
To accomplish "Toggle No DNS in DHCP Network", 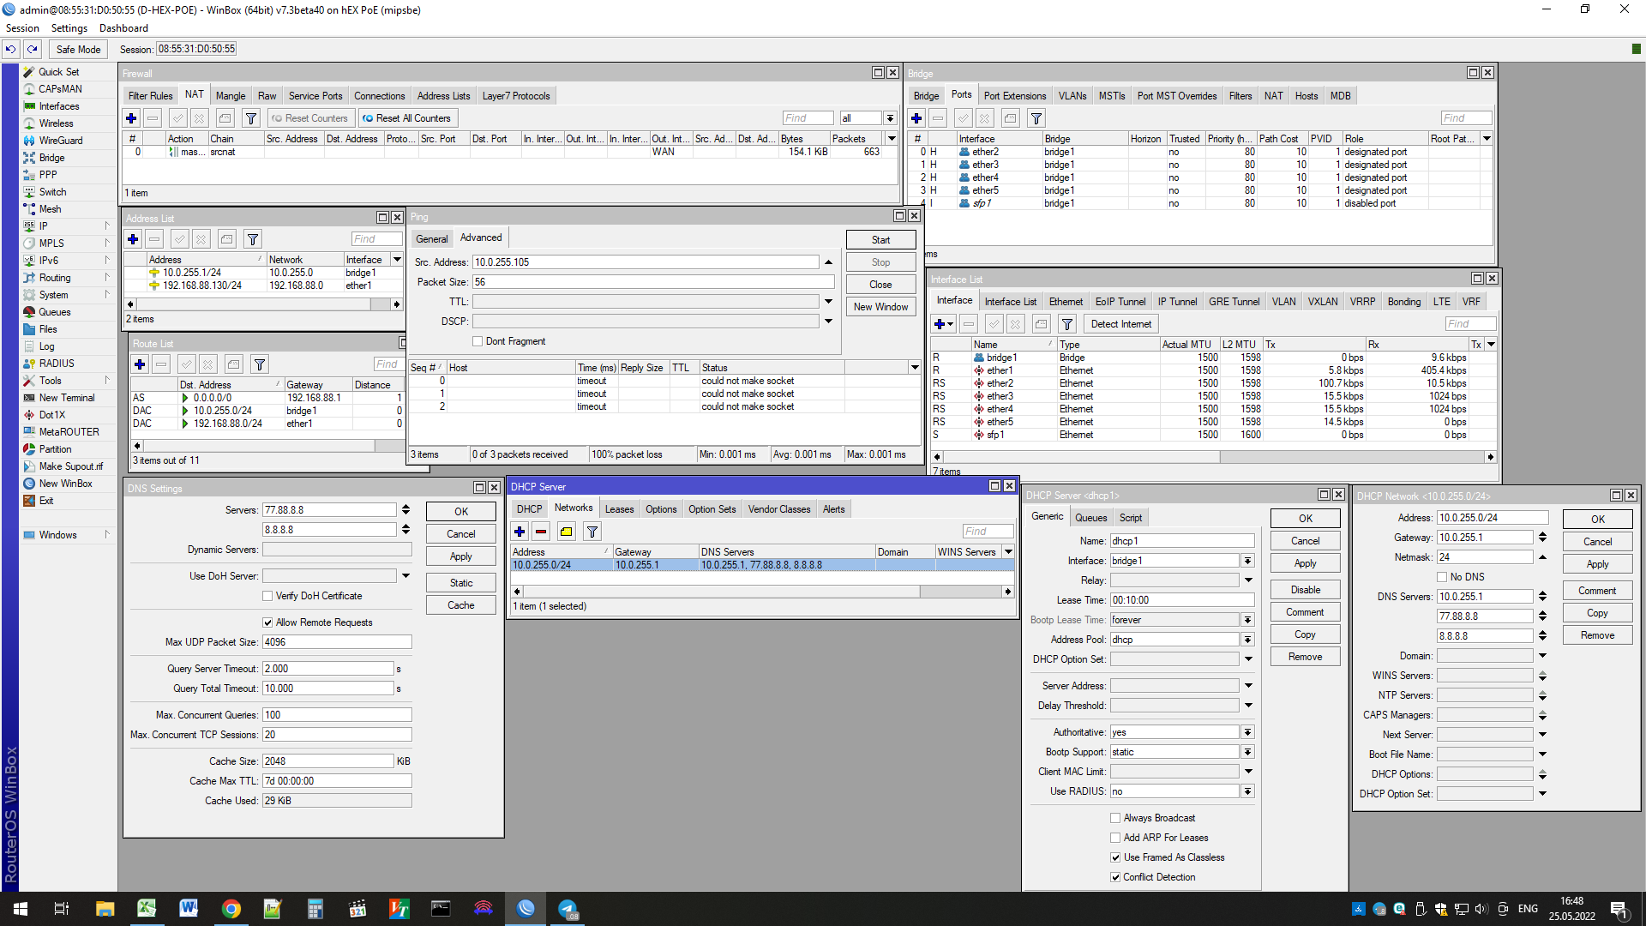I will coord(1442,577).
